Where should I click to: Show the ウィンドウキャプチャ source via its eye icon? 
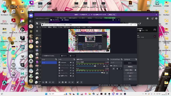(71, 65)
